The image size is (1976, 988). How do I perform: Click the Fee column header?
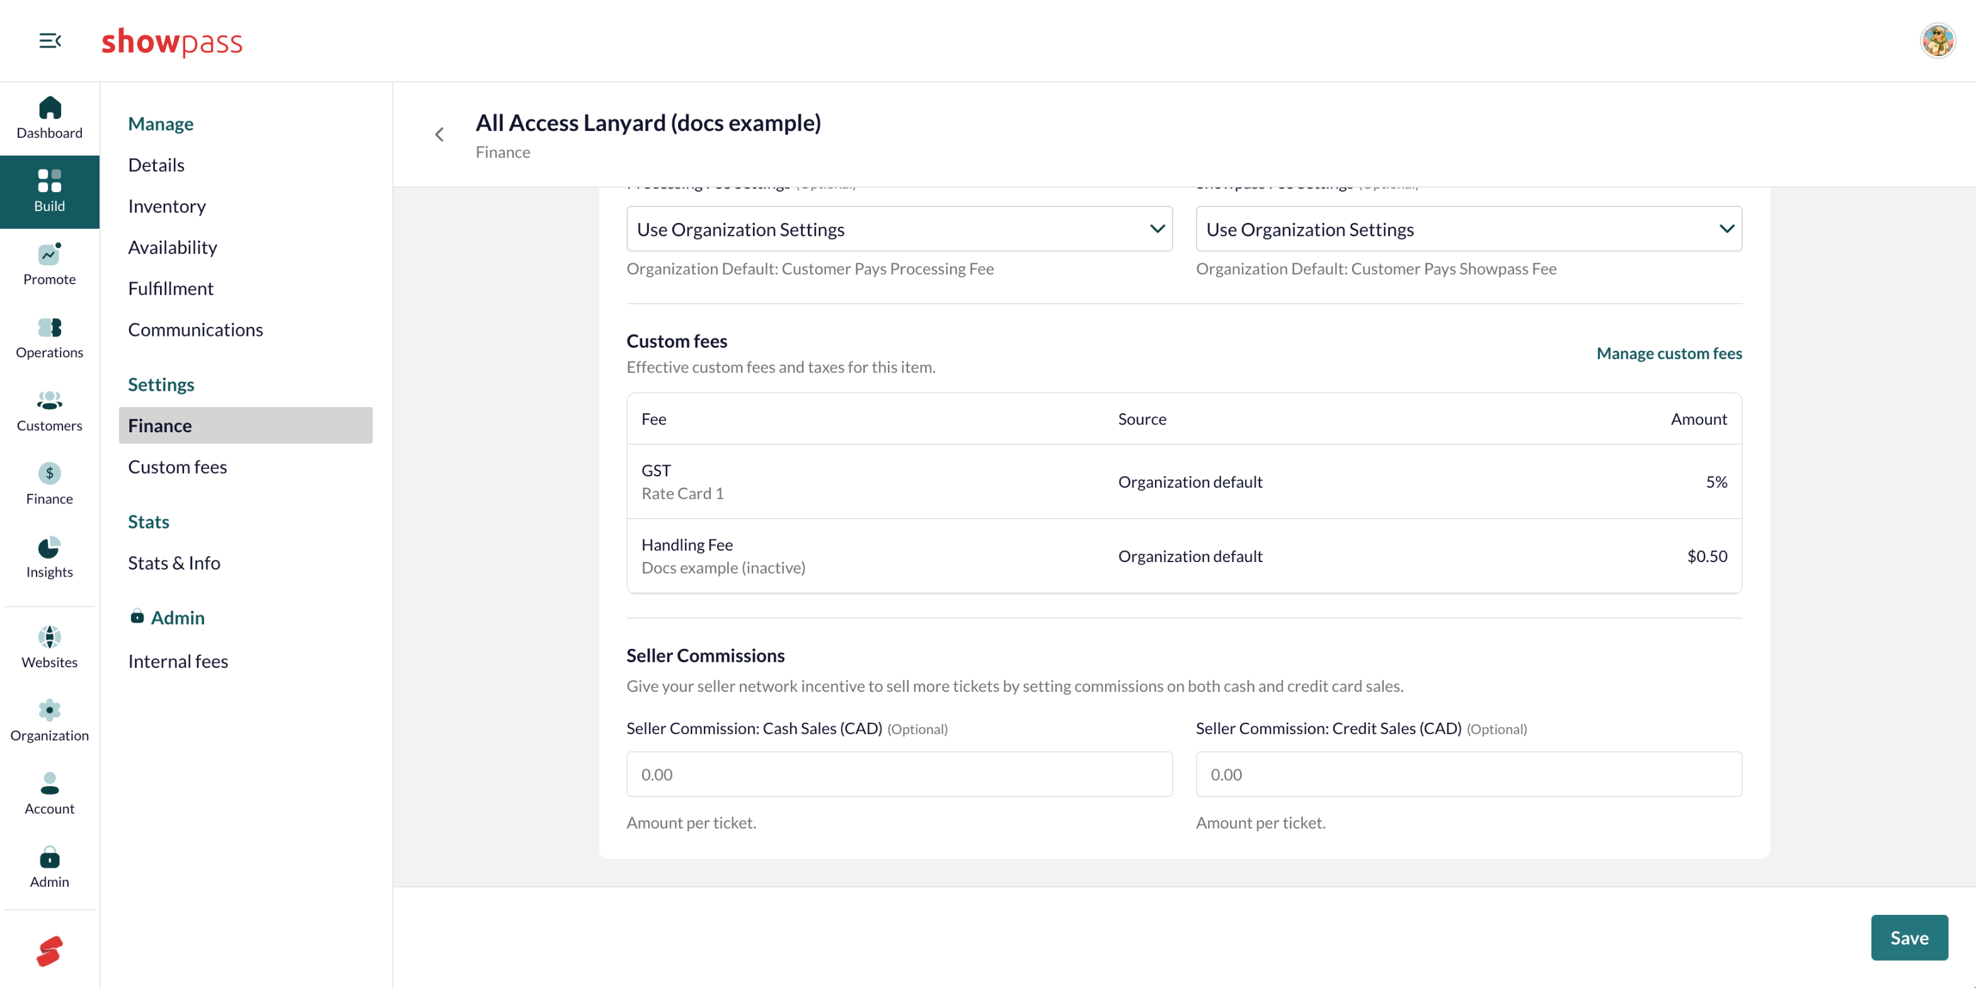pyautogui.click(x=653, y=419)
